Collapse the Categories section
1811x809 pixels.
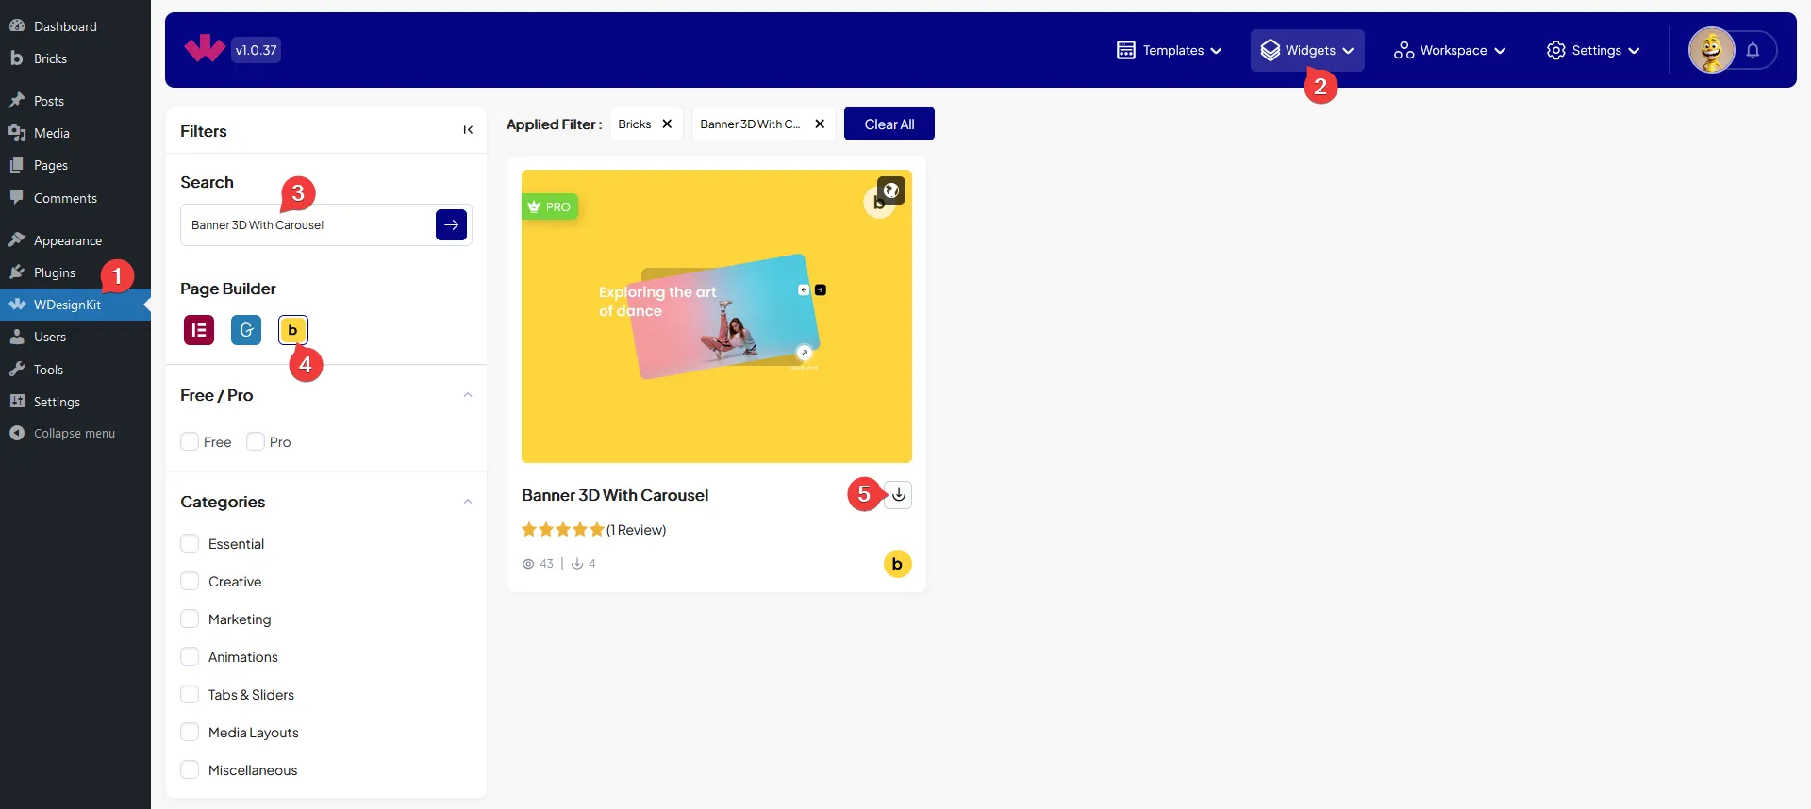click(468, 502)
